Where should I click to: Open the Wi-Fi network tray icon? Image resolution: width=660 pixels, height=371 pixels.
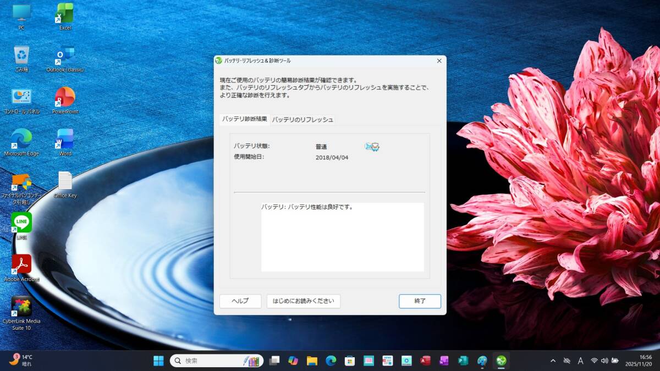[594, 361]
